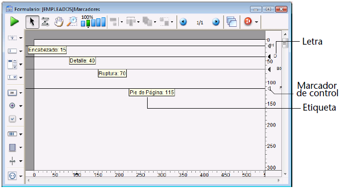342x188 pixels.
Task: Go to previous form page
Action: (183, 22)
